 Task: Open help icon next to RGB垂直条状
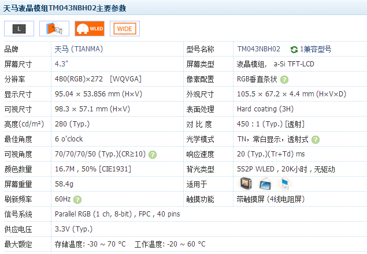(284, 80)
